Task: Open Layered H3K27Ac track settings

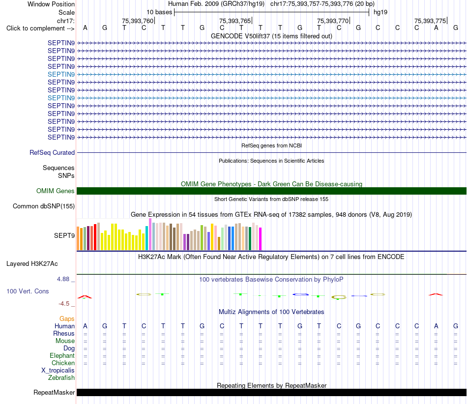Action: pyautogui.click(x=32, y=263)
